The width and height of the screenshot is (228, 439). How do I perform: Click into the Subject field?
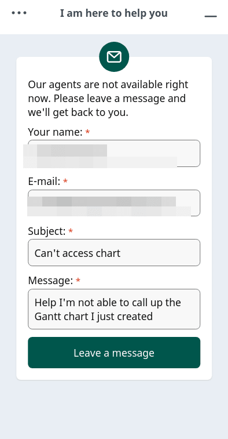click(x=114, y=252)
